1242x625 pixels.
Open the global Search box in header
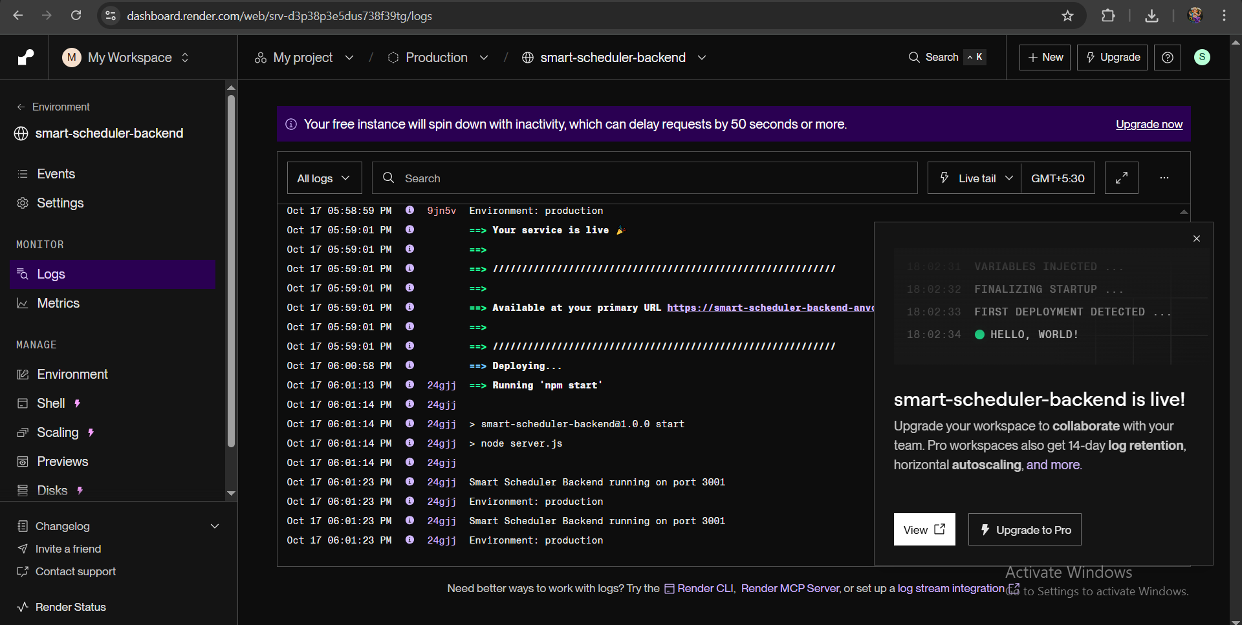[x=947, y=58]
